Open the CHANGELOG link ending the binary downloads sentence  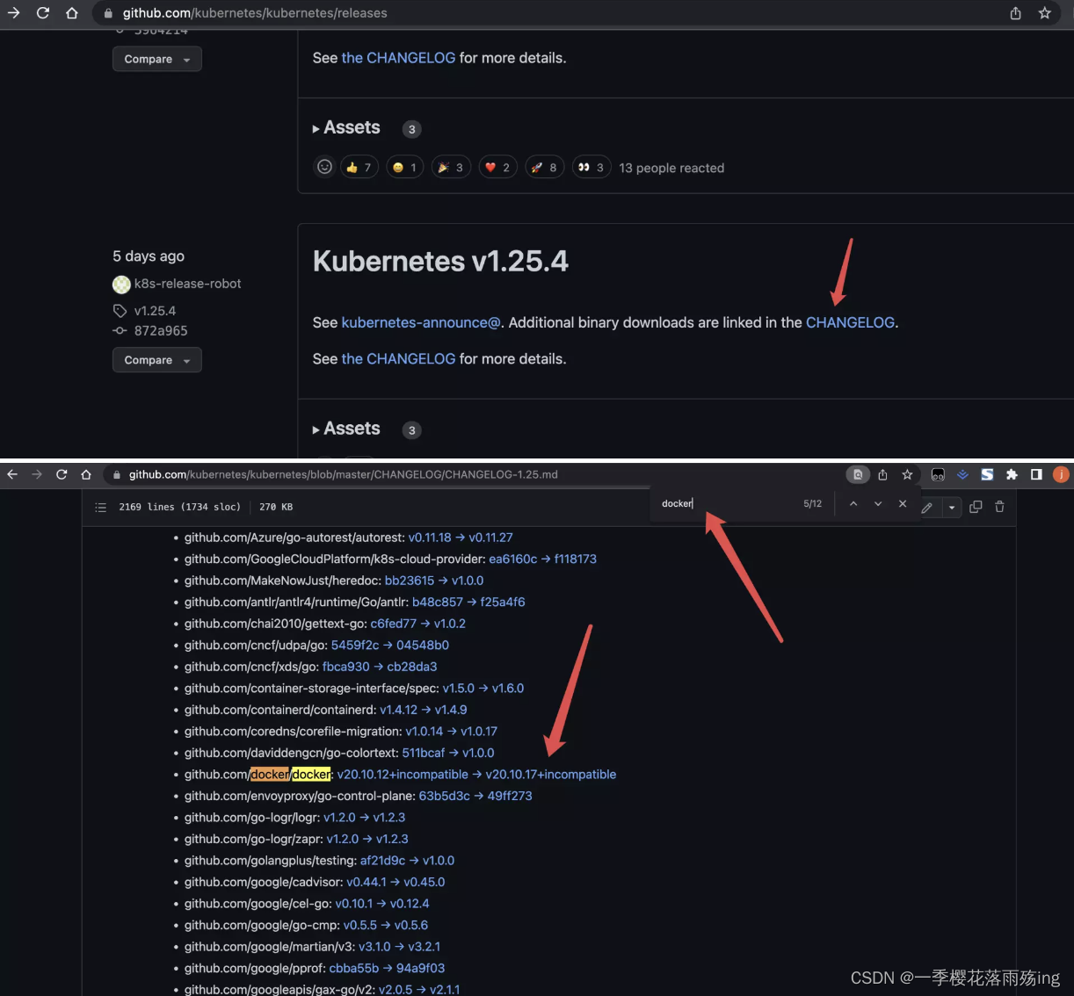coord(850,322)
